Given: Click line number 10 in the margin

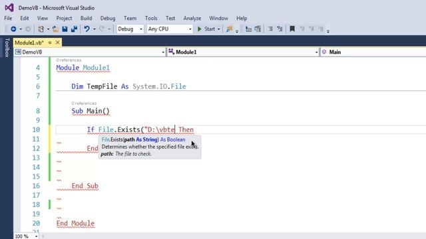Looking at the screenshot, I should [36, 129].
